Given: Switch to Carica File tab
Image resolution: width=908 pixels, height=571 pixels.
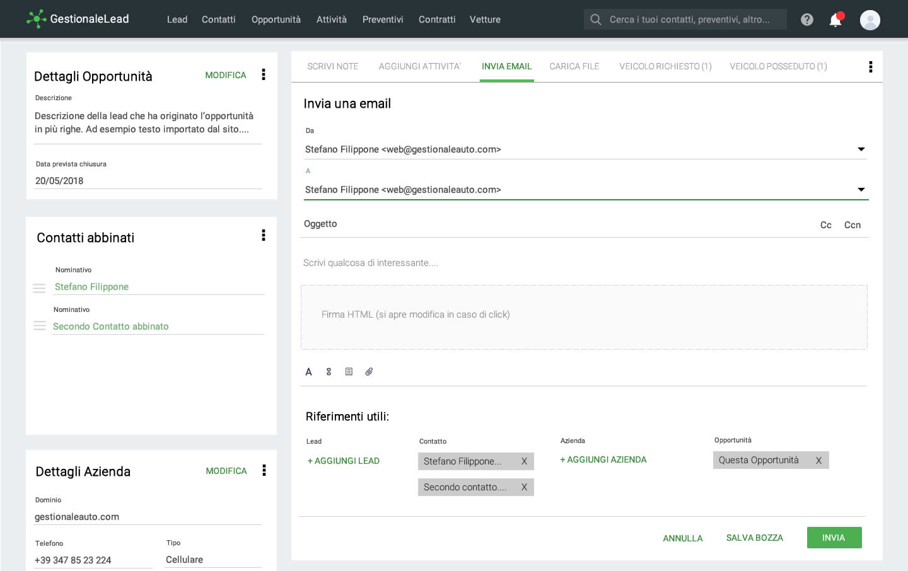Looking at the screenshot, I should pyautogui.click(x=574, y=66).
